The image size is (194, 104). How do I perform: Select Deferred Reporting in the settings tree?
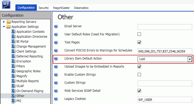pos(30,56)
